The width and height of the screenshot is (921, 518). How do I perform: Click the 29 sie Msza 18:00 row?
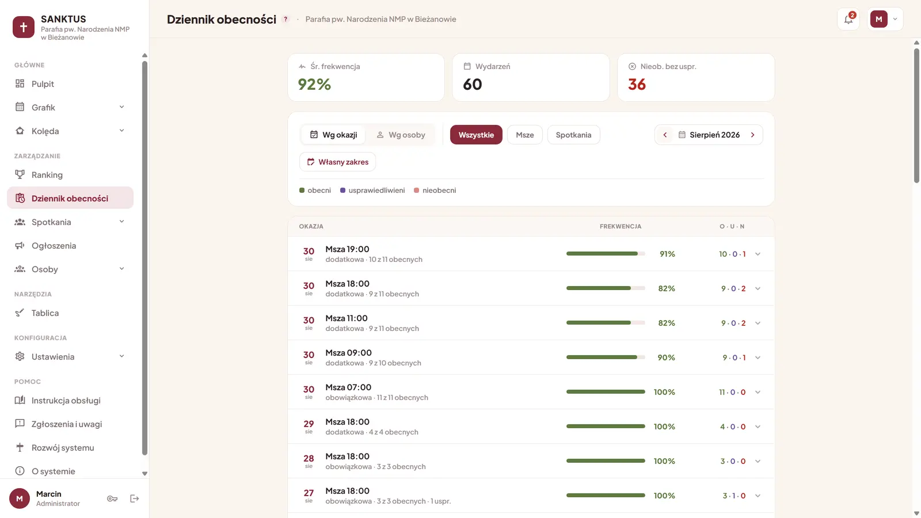[x=531, y=426]
